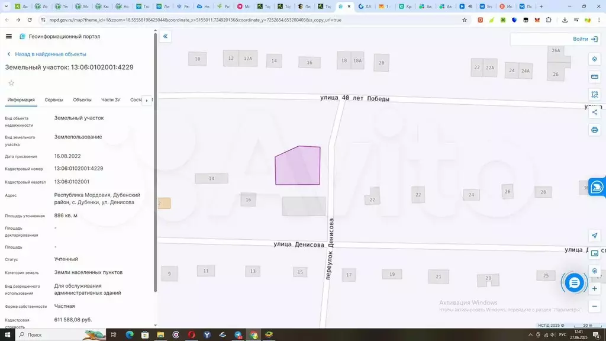Viewport: 606px width, 341px height.
Task: Click the date value 16.08.2022
Action: (x=67, y=156)
